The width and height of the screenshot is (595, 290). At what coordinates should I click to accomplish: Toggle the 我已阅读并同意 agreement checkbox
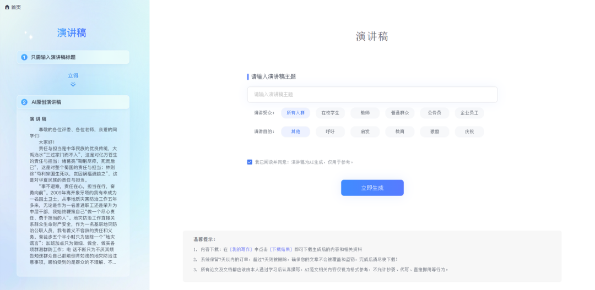250,162
